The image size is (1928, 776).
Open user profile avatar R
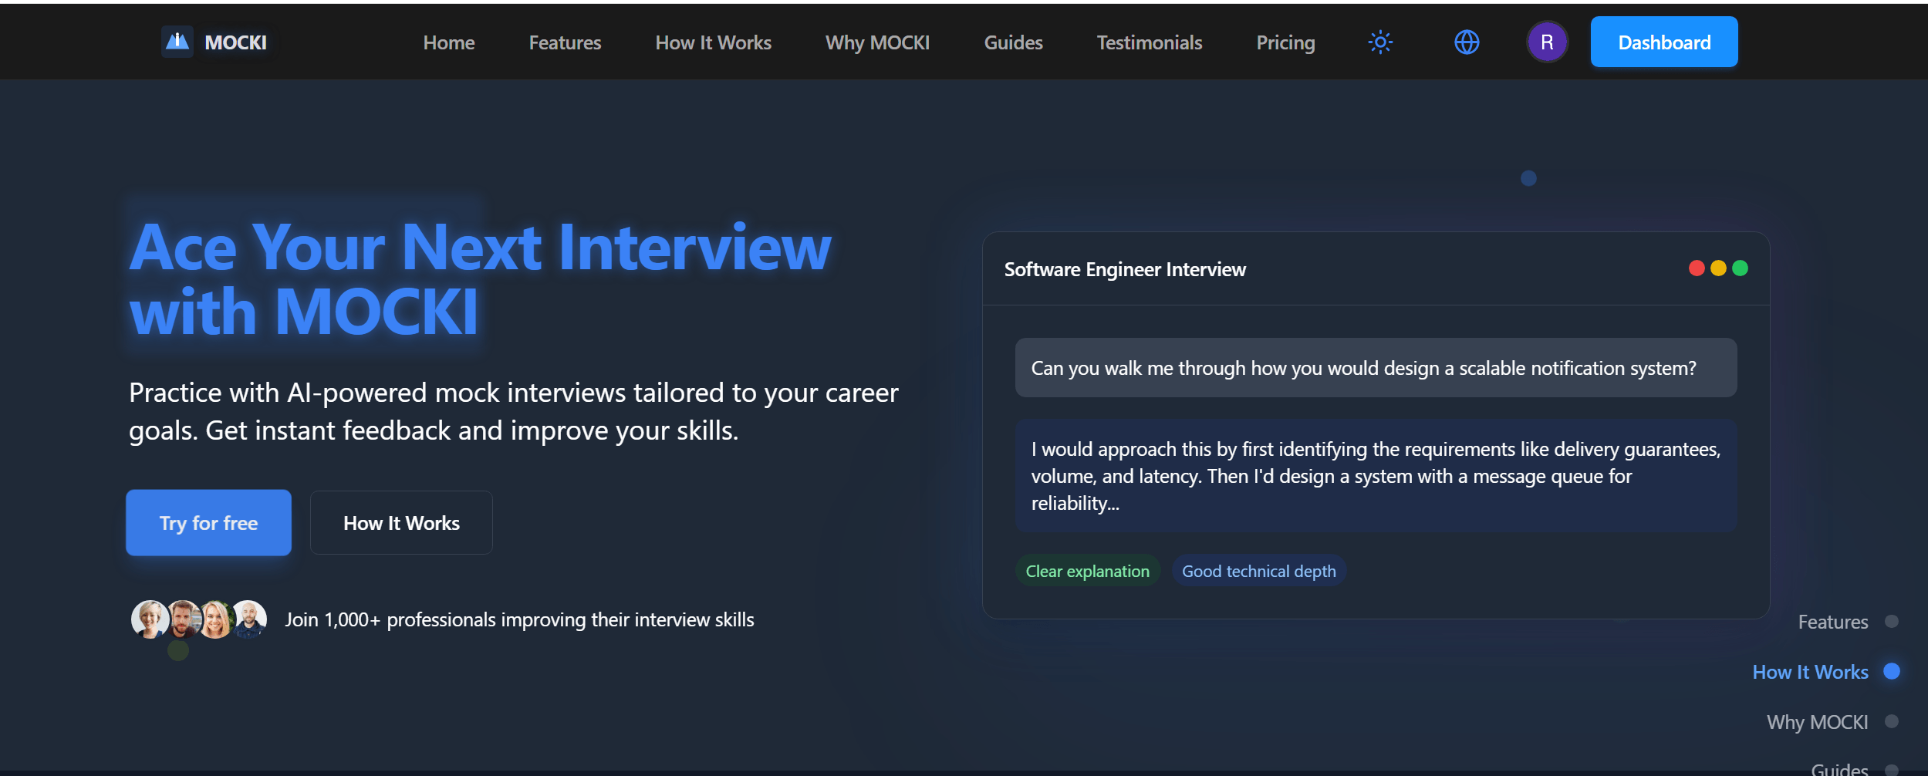(1547, 42)
